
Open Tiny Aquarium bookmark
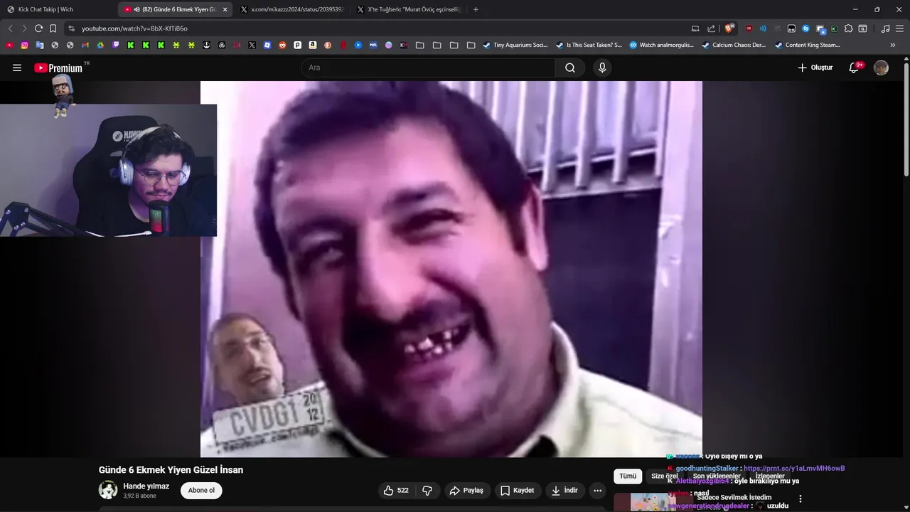coord(515,45)
